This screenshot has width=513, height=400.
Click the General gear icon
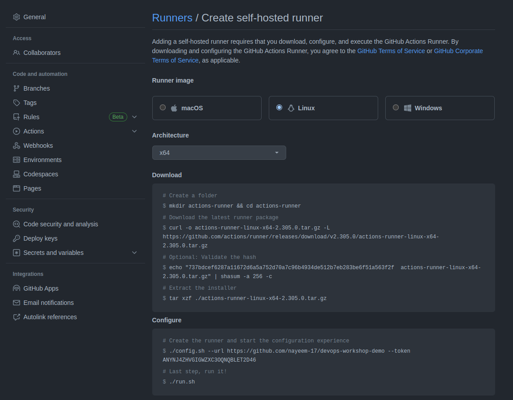[x=17, y=17]
